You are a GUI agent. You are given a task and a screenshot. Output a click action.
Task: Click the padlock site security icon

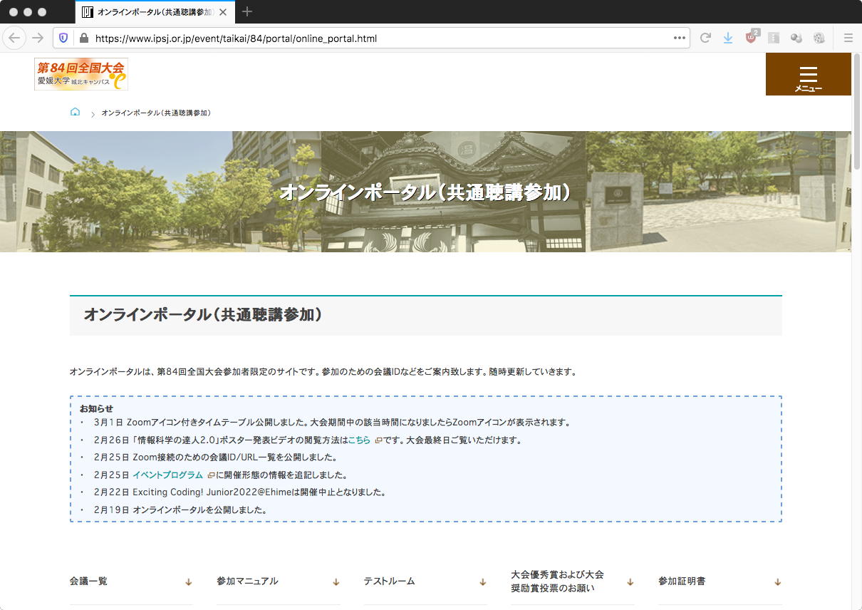[83, 38]
